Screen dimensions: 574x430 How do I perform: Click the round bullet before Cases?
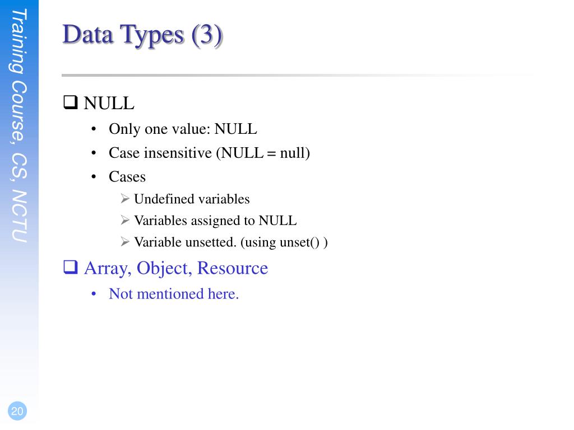94,177
